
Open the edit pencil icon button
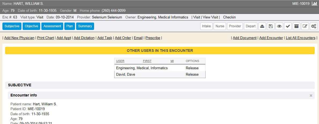tap(305, 26)
